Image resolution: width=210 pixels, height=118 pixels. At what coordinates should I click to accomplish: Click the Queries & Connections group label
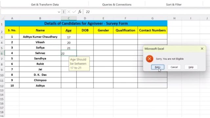click(x=117, y=5)
